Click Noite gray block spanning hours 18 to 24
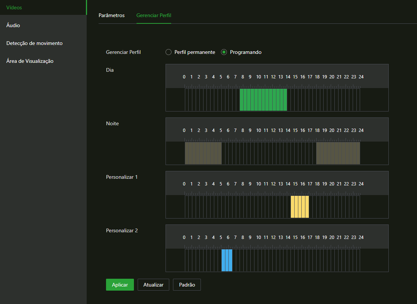The height and width of the screenshot is (304, 417). pos(338,153)
